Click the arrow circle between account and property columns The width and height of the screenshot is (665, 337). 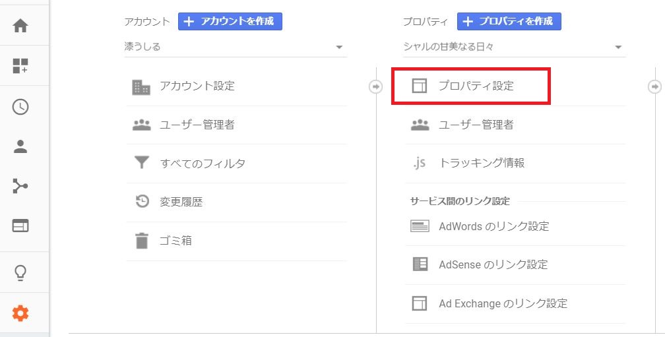click(375, 86)
